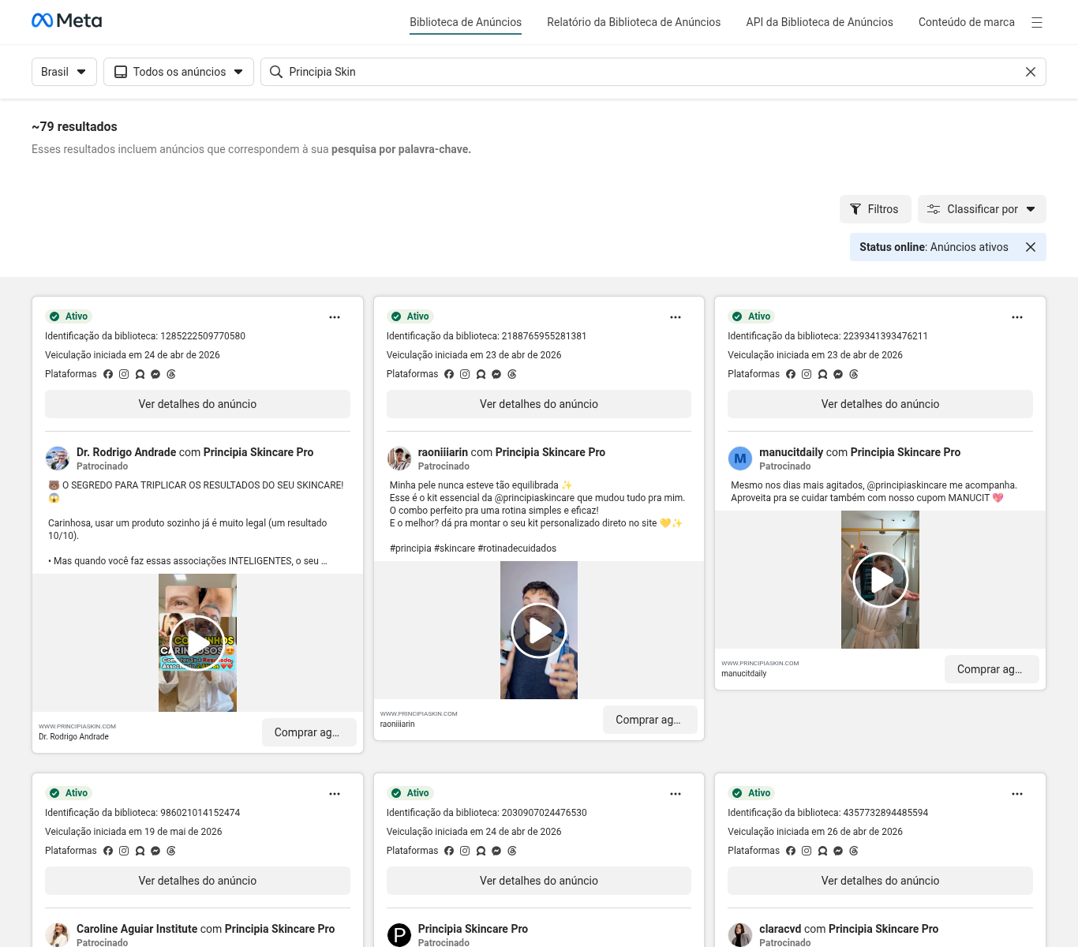Open three-dot menu on ad 2188765955281381

click(x=676, y=317)
